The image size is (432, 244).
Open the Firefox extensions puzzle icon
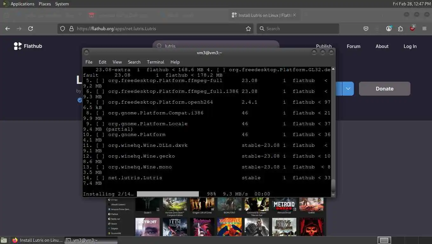tap(400, 29)
